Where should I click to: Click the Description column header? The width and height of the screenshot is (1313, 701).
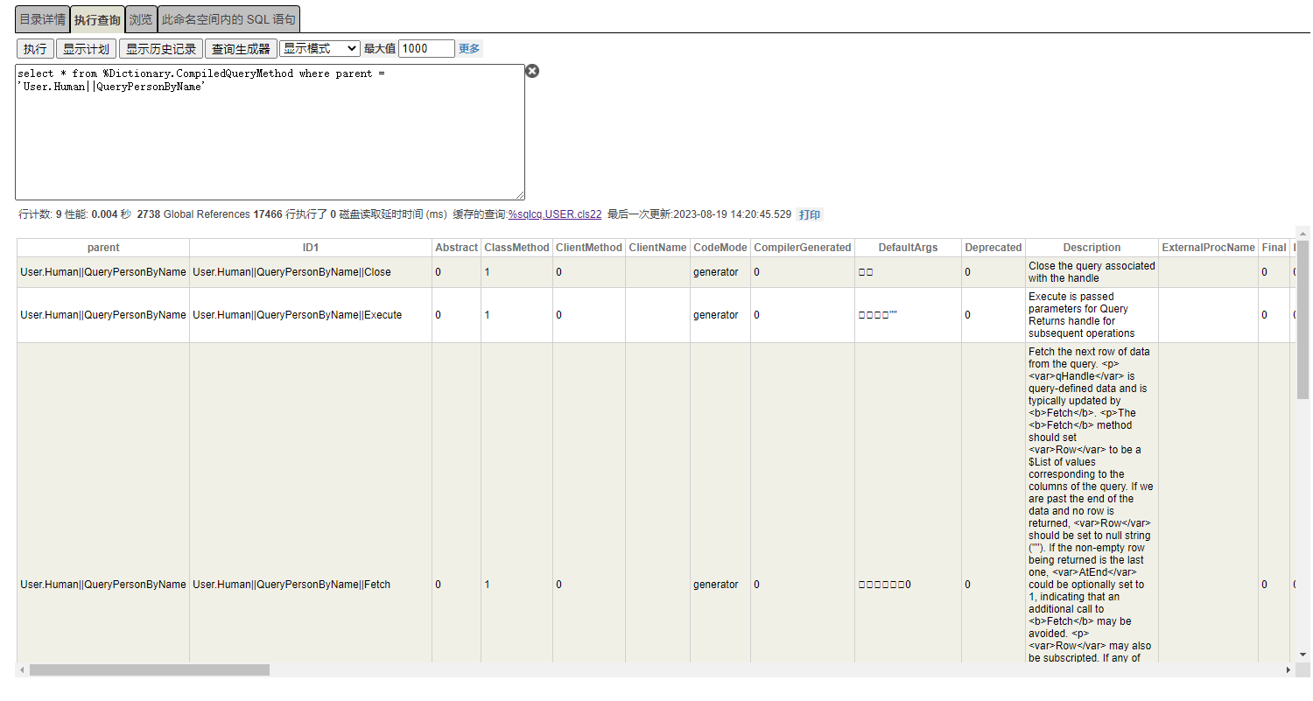(x=1092, y=248)
